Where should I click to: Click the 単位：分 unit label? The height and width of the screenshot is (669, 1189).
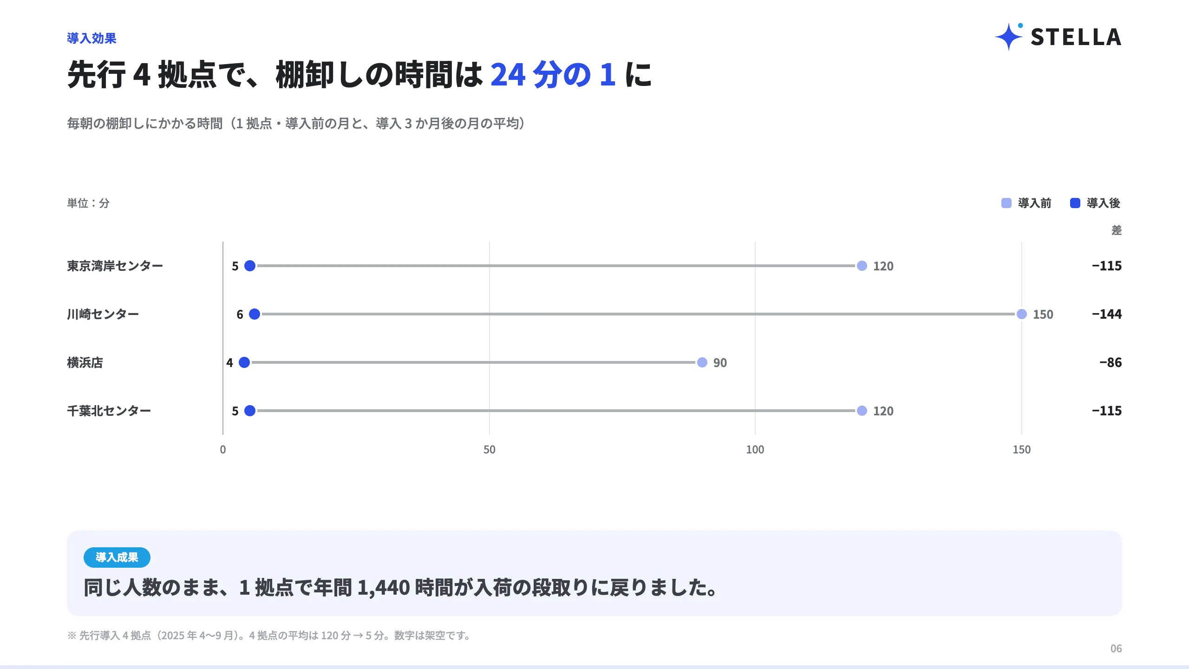pos(88,203)
